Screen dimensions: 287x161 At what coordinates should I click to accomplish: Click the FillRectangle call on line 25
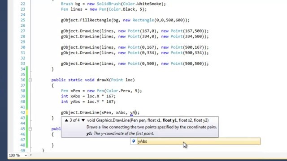[125, 20]
